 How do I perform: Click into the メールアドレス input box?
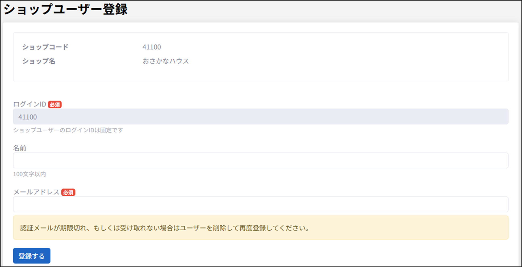point(261,204)
